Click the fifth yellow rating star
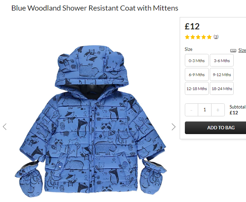The height and width of the screenshot is (202, 246). tap(209, 37)
